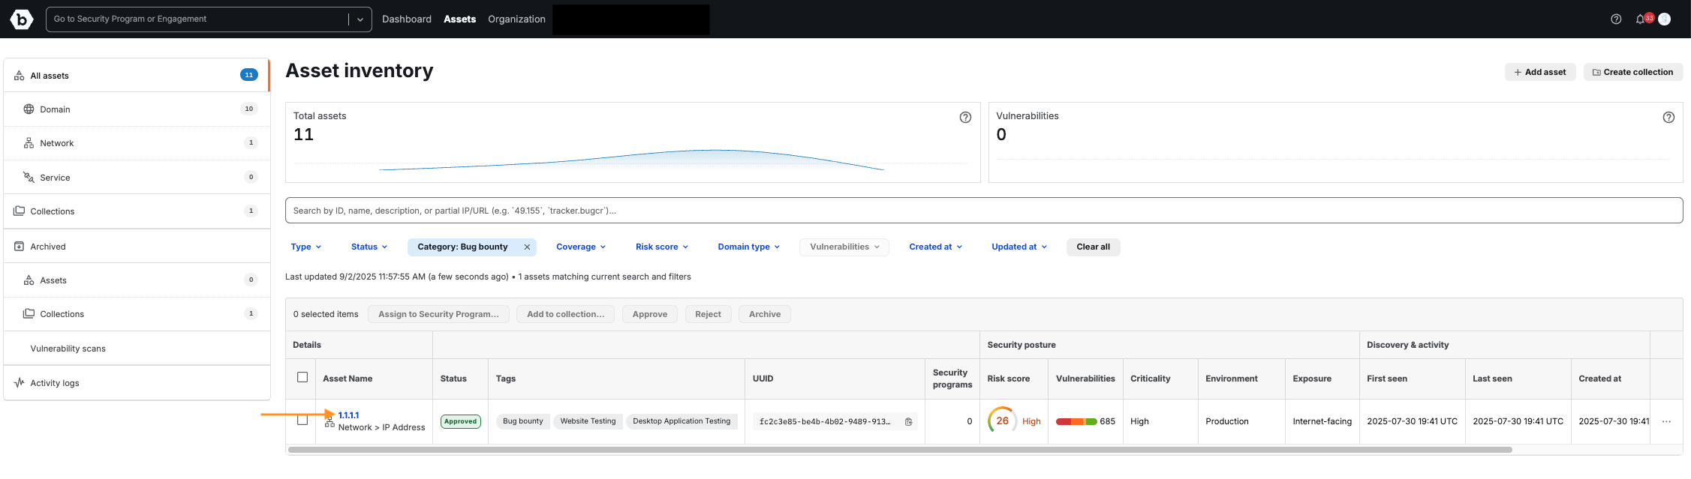Click the Reject button
Viewport: 1691px width, 479px height.
pos(708,314)
